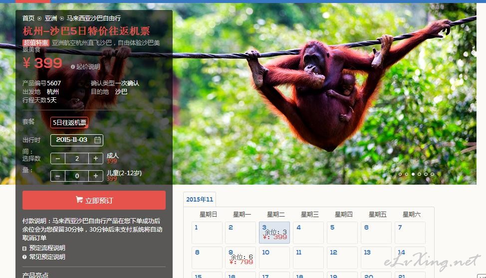Click the shopping cart icon on 立即预订
The image size is (486, 278).
click(x=79, y=200)
